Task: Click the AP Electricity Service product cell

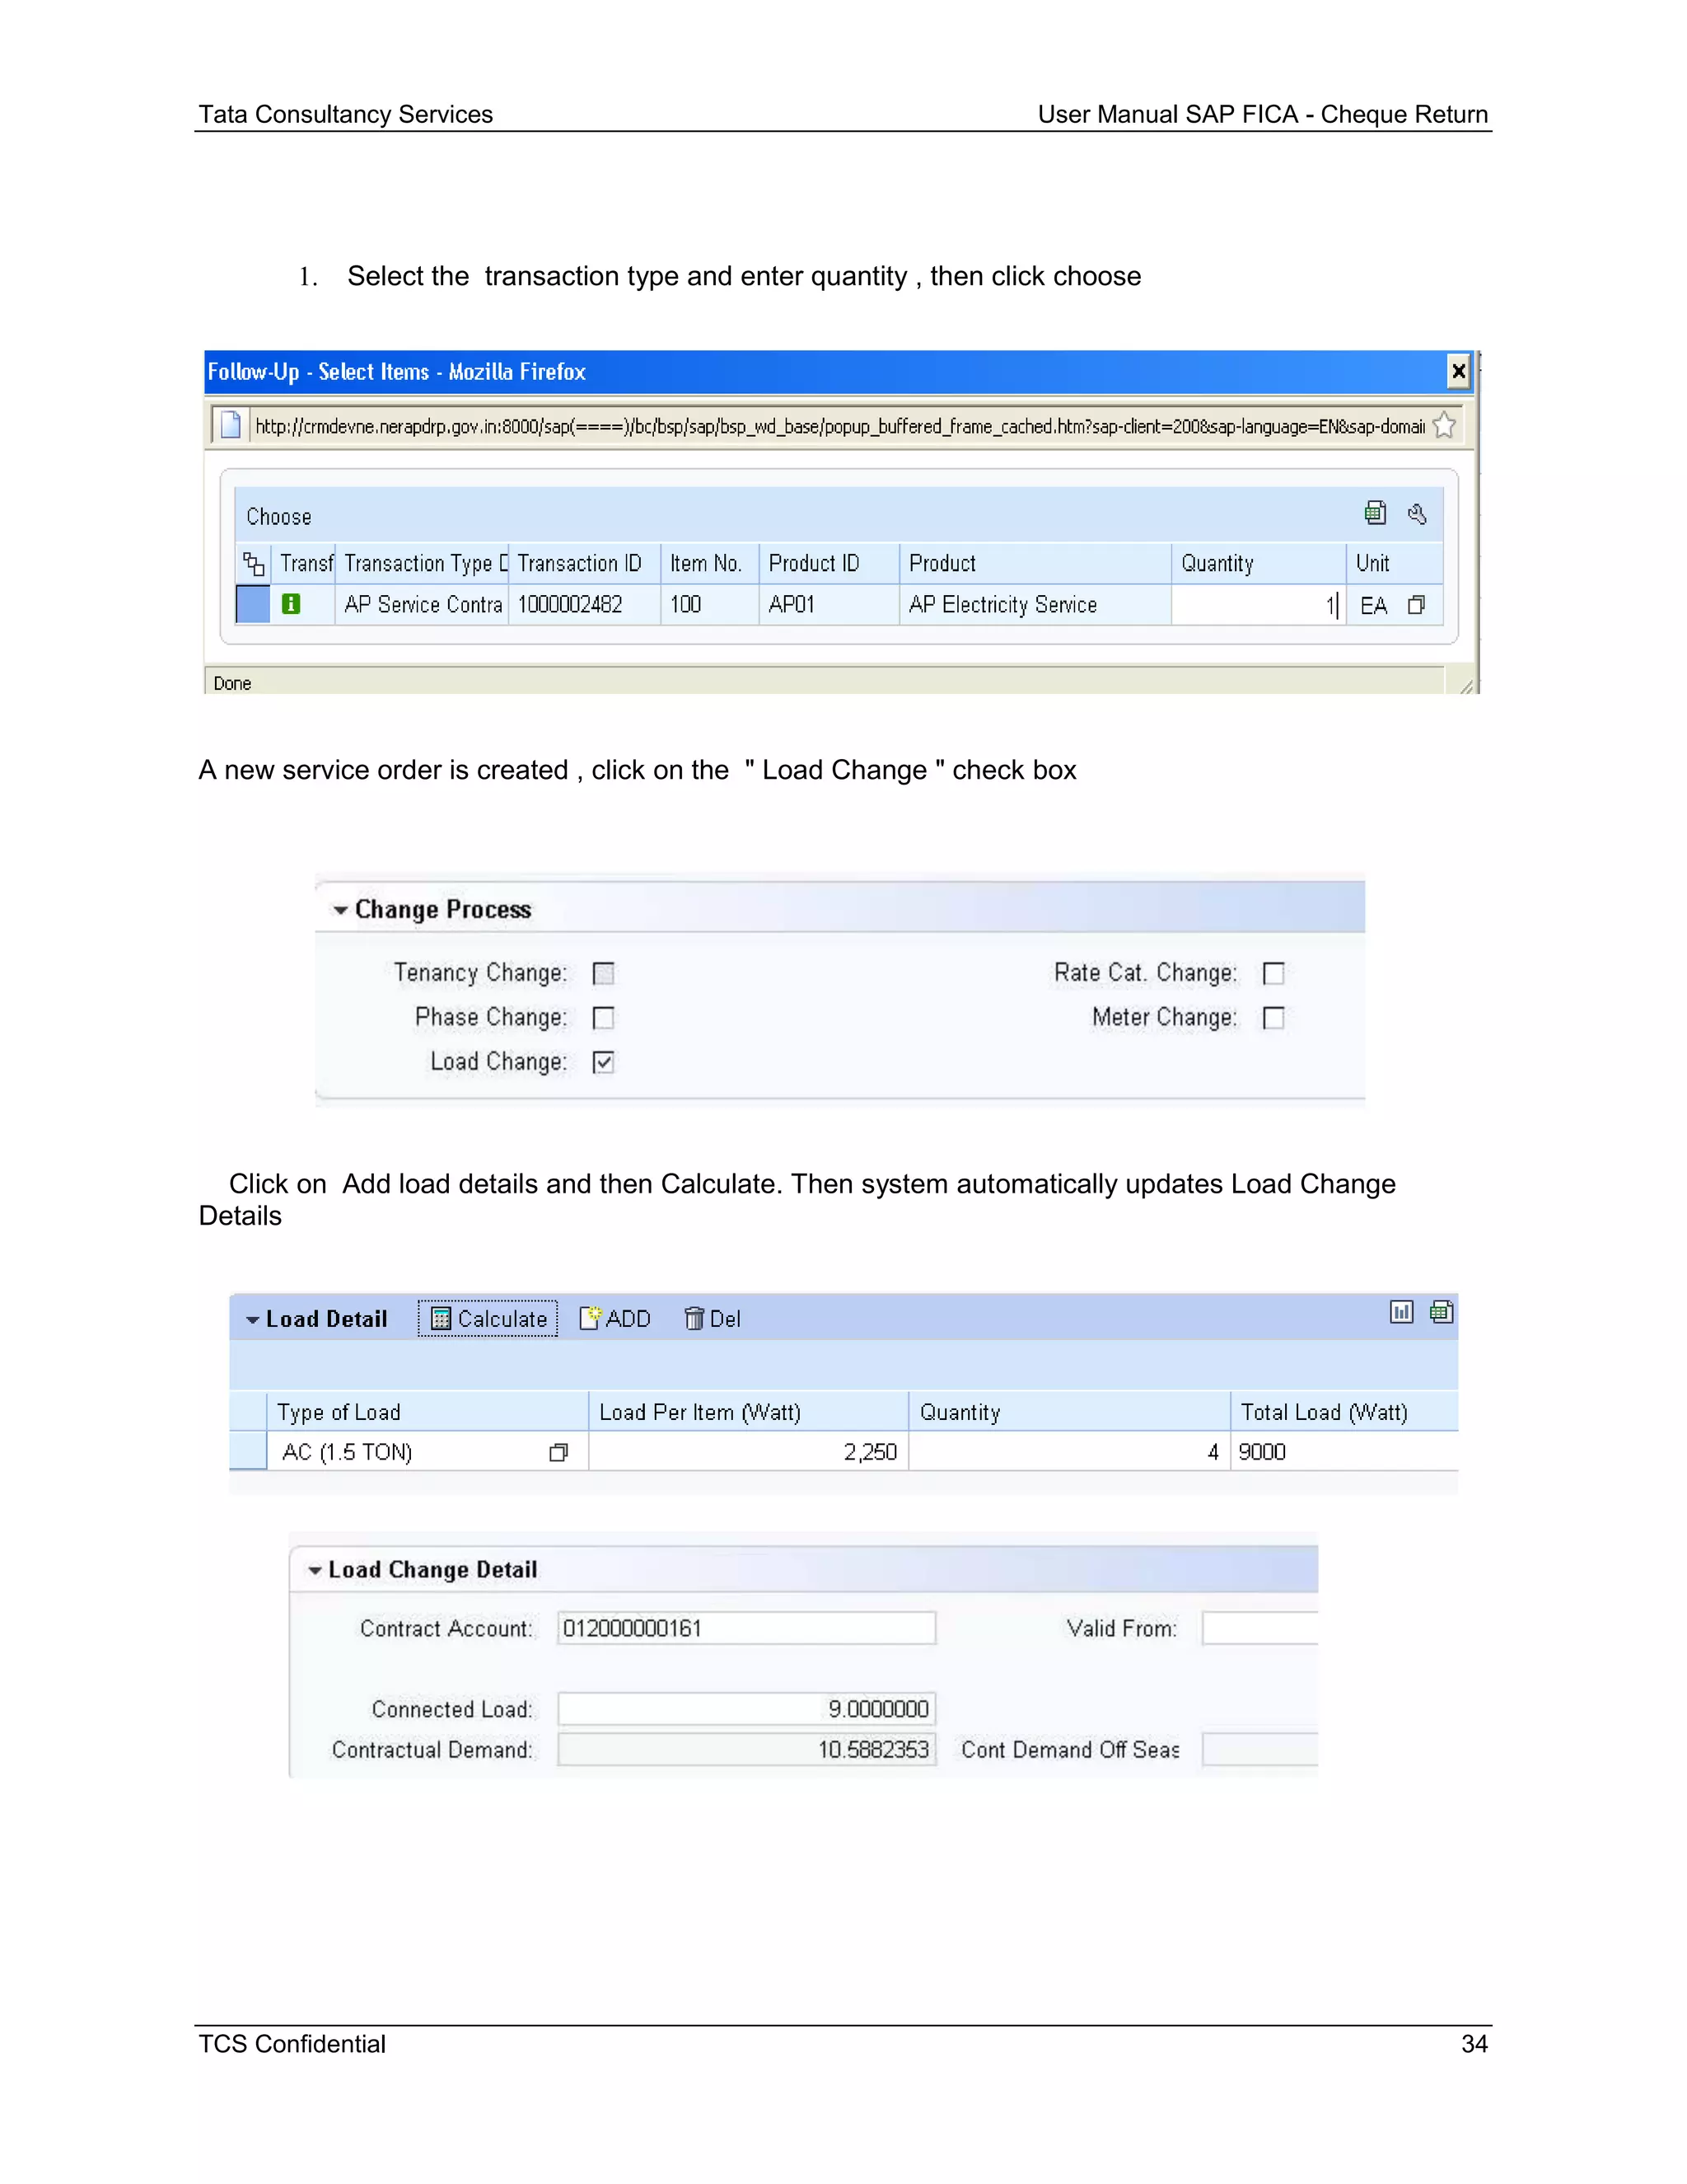Action: (x=1035, y=605)
